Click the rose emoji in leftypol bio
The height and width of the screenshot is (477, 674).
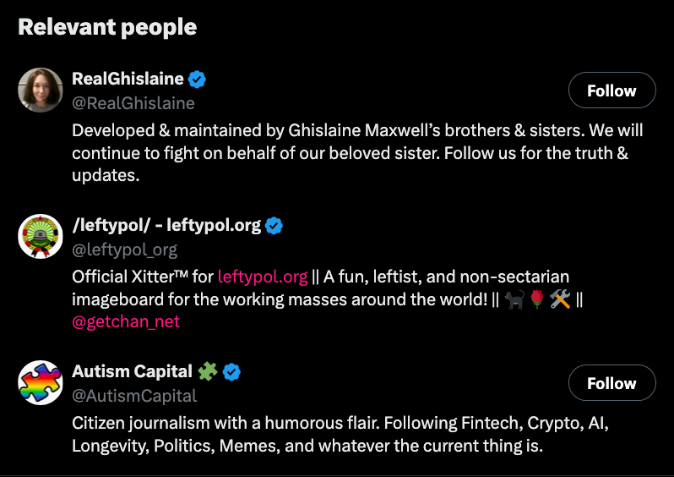(x=535, y=299)
